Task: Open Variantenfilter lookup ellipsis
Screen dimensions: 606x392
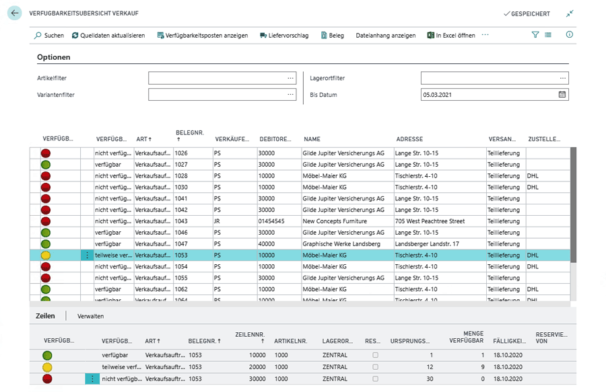Action: (x=290, y=95)
